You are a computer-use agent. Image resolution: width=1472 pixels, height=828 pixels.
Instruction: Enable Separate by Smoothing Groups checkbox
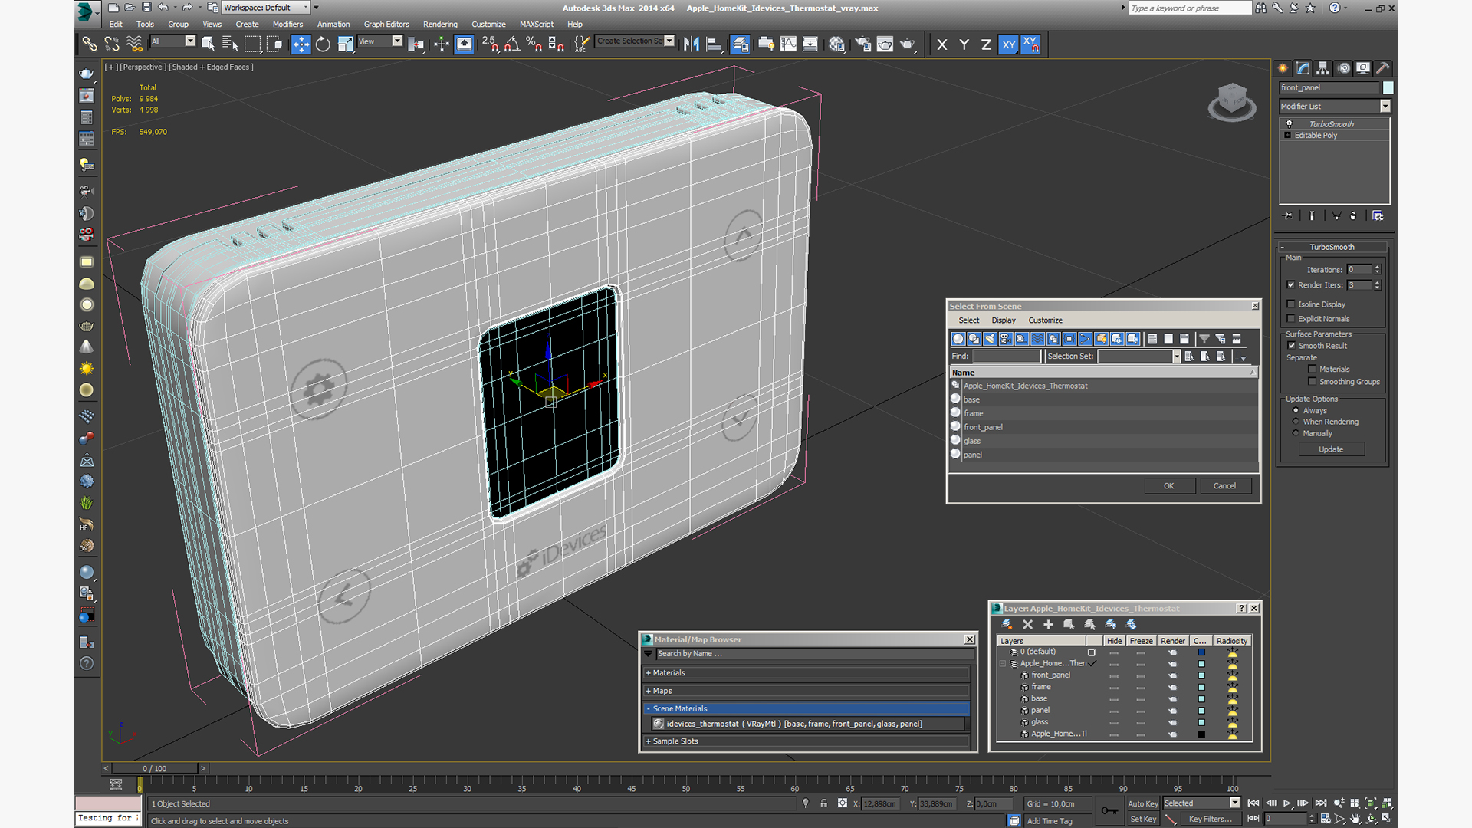tap(1313, 382)
